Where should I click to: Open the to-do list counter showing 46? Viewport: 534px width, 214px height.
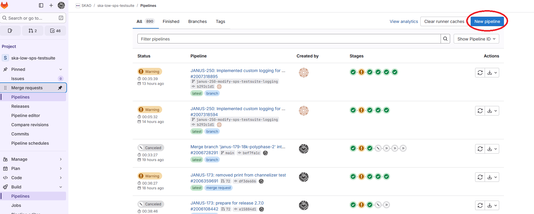[x=55, y=31]
